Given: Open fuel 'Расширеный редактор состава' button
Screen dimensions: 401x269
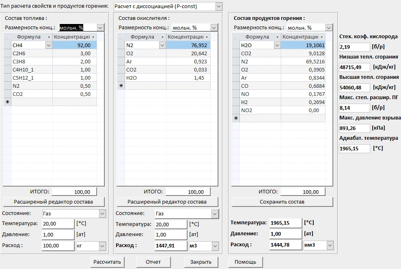Looking at the screenshot, I should 54,202.
